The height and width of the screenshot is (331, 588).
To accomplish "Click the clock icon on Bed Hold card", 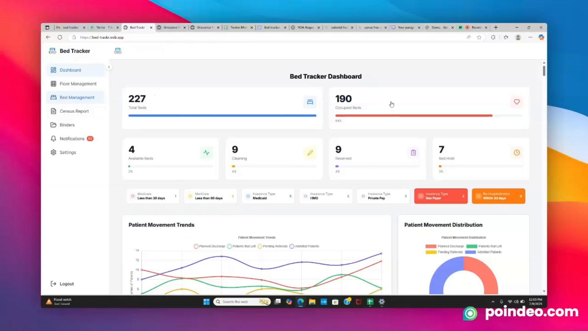I will point(517,152).
